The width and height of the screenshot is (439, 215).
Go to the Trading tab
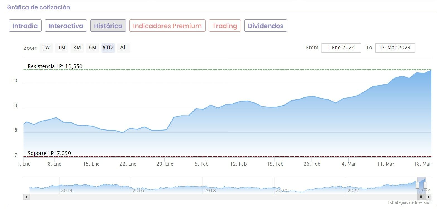(225, 26)
